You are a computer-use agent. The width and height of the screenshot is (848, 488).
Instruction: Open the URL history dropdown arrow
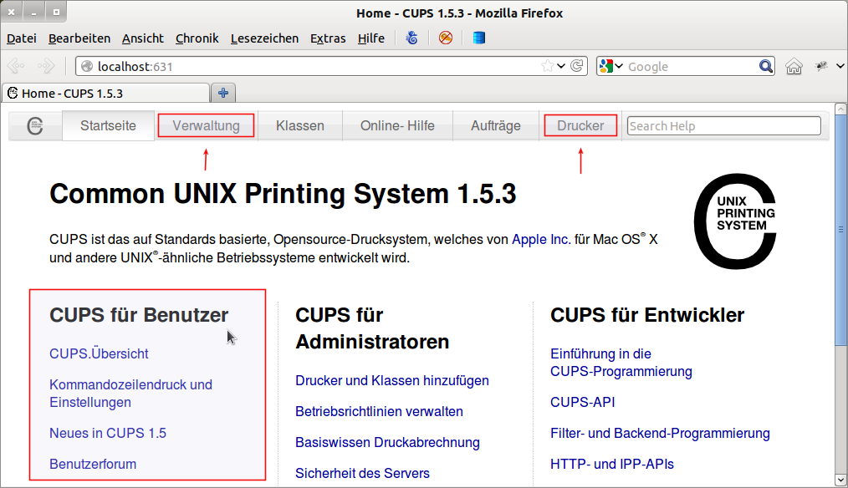(x=561, y=66)
